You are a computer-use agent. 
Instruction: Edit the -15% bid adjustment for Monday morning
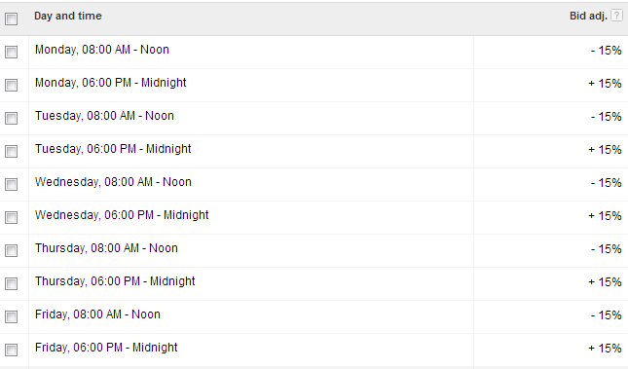(606, 50)
